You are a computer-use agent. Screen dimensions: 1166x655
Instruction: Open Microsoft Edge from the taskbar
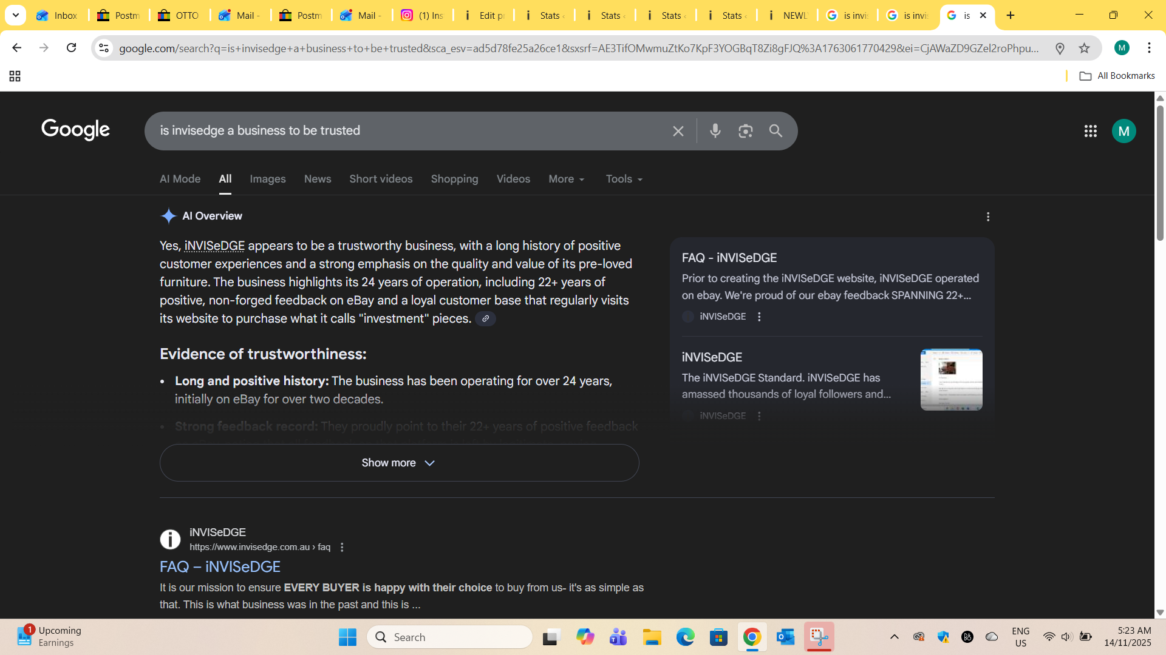coord(685,637)
